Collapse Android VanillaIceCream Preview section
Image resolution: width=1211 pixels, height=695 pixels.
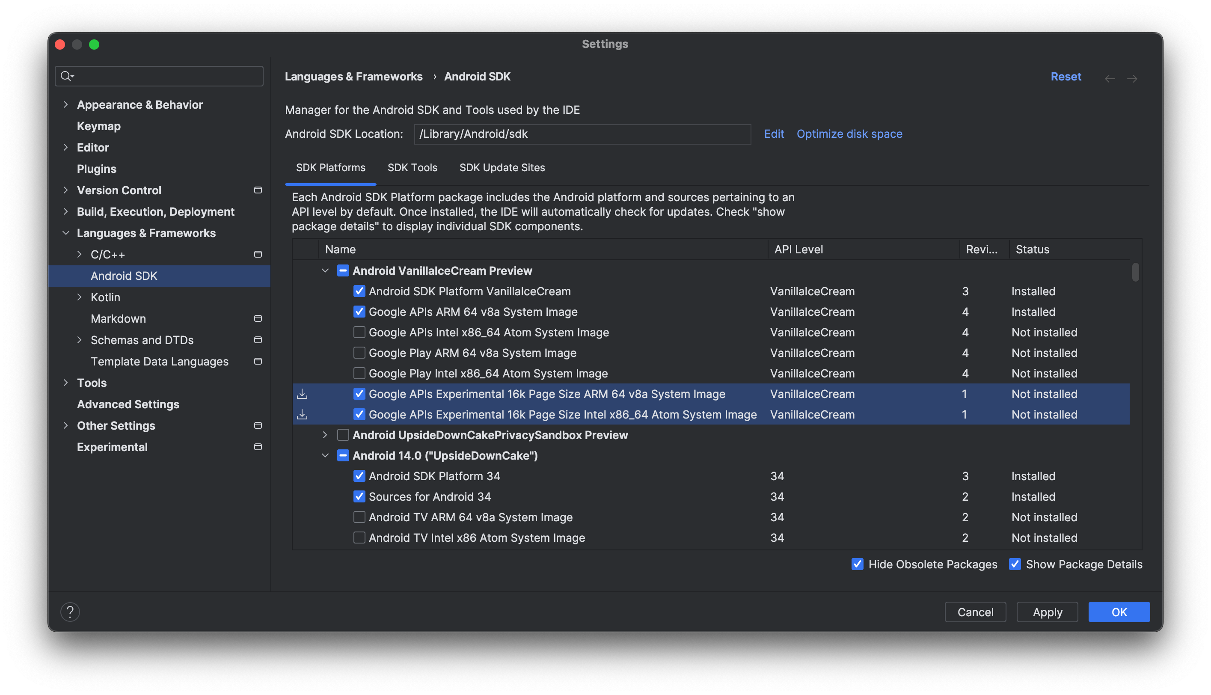pos(325,270)
